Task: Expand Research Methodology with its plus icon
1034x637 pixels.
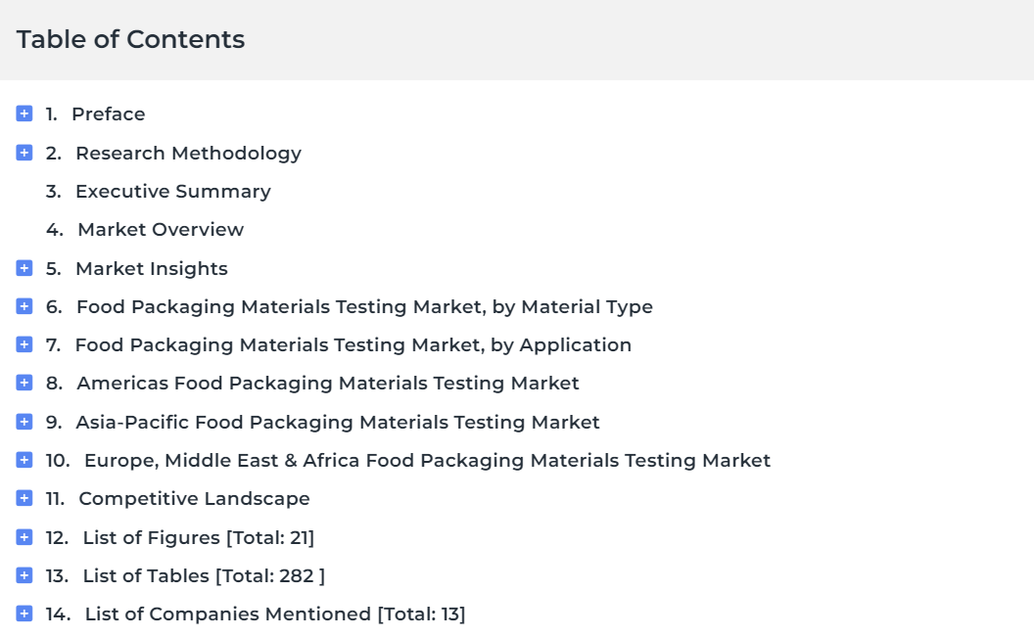Action: [24, 153]
